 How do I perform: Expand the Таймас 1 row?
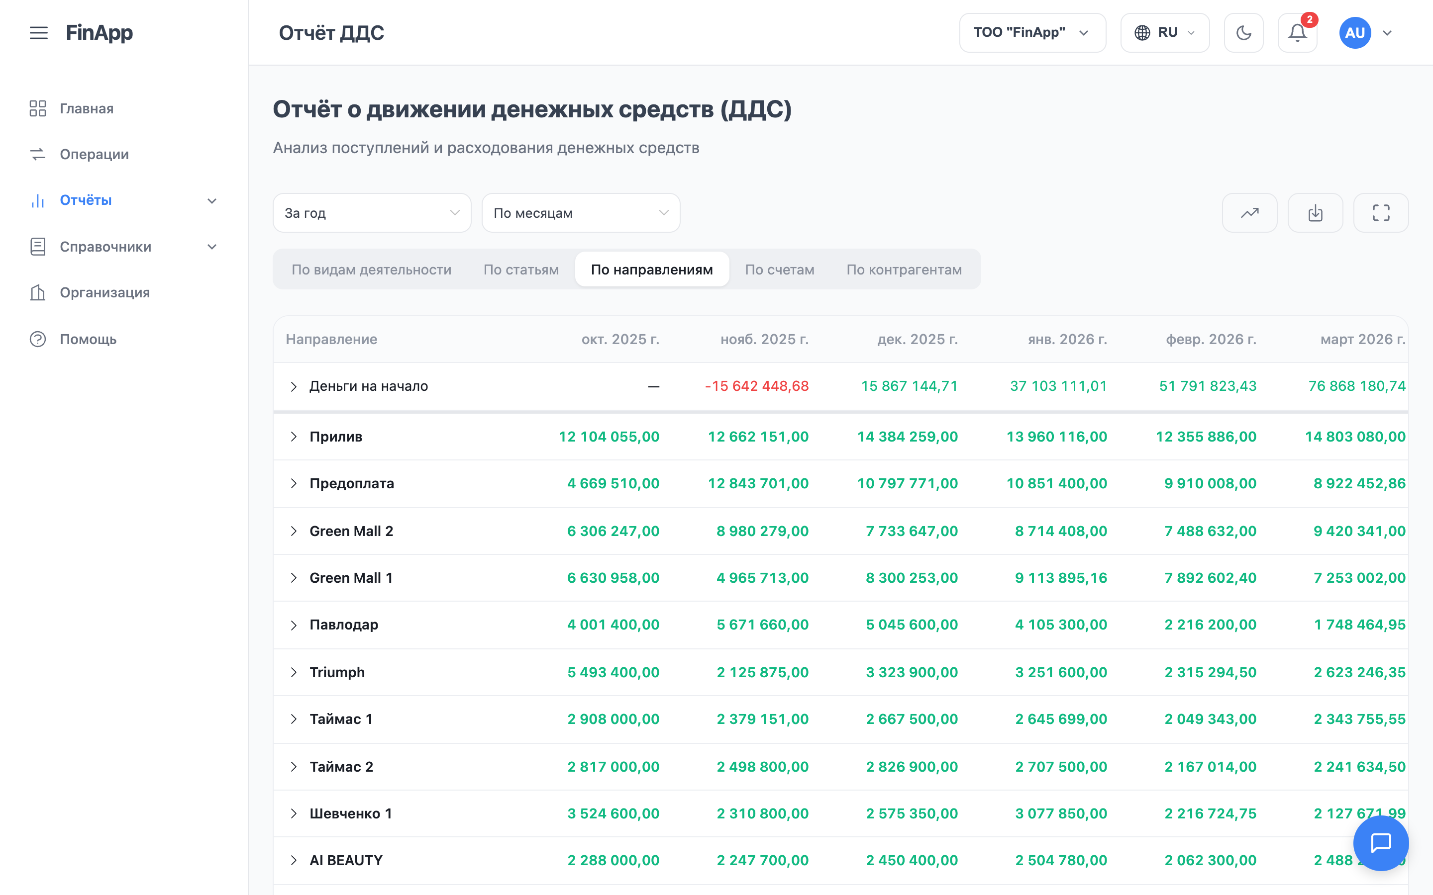294,719
